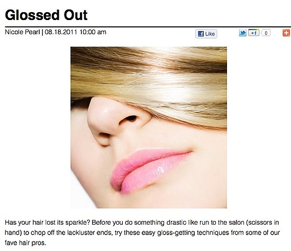Click the author name Nicole Pearl

(x=22, y=32)
